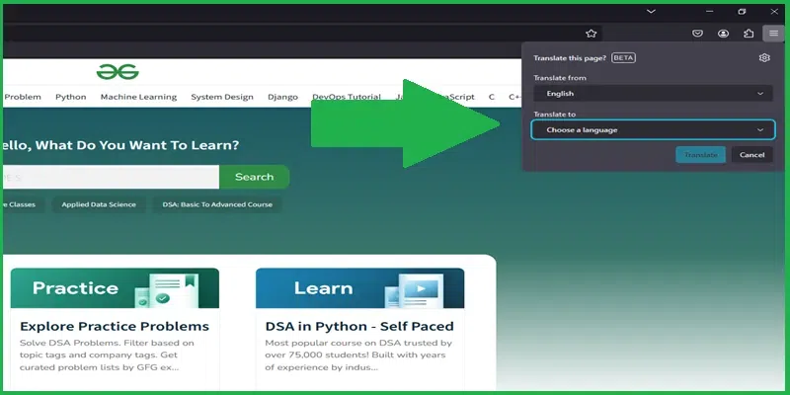Click the Solve DSA Problems description text
This screenshot has width=790, height=395.
107,355
